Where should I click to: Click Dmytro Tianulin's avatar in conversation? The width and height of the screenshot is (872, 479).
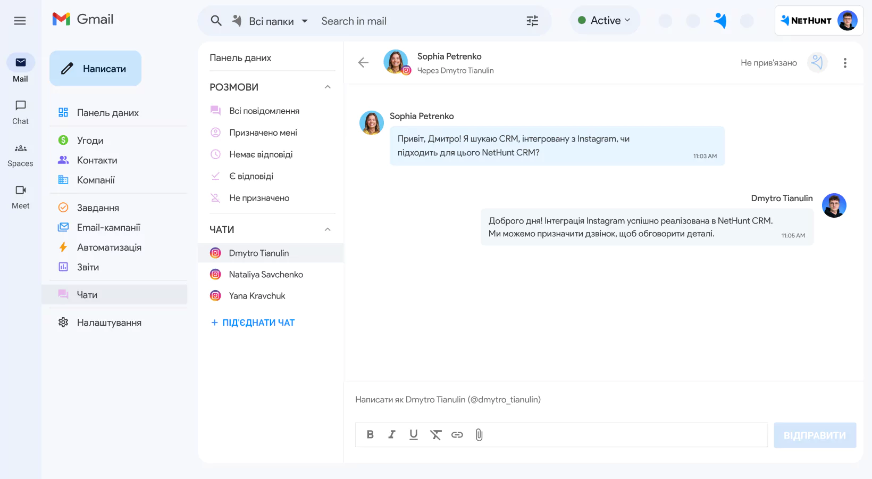tap(834, 205)
